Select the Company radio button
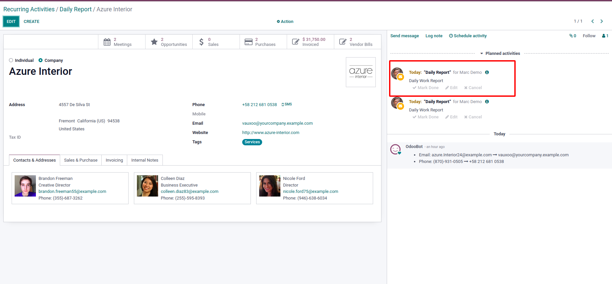 41,61
